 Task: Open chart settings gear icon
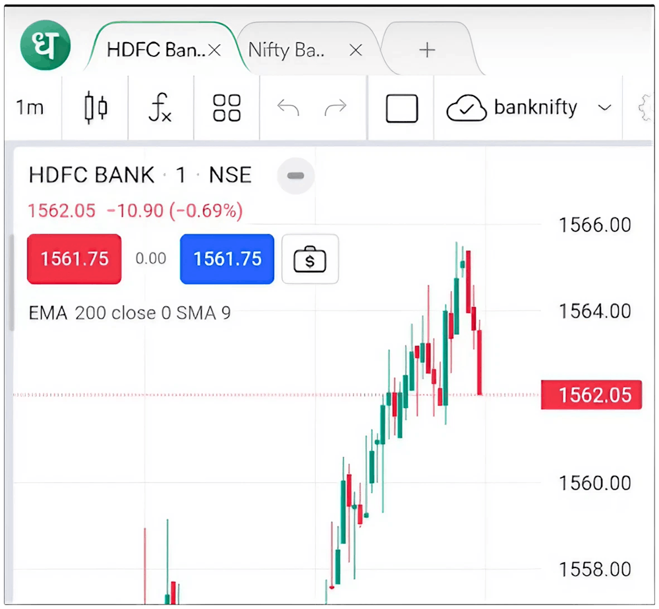click(647, 107)
